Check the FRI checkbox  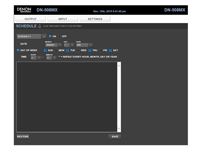pyautogui.click(x=101, y=50)
